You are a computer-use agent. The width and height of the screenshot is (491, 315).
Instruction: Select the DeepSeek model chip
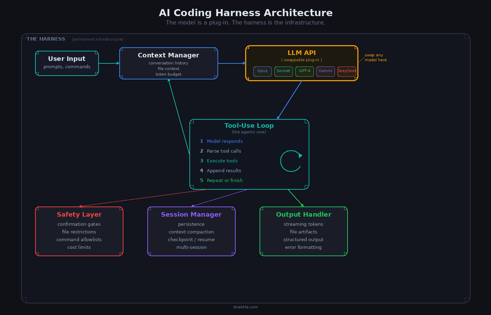click(x=347, y=71)
